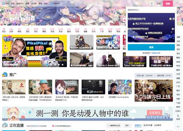Click the pink 投稿 upload button
Image resolution: width=183 pixels, height=131 pixels.
tap(168, 4)
